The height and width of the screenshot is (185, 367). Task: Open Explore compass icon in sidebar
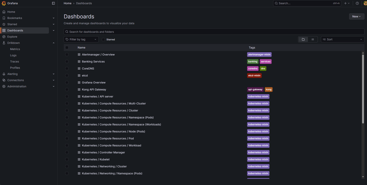(x=4, y=36)
